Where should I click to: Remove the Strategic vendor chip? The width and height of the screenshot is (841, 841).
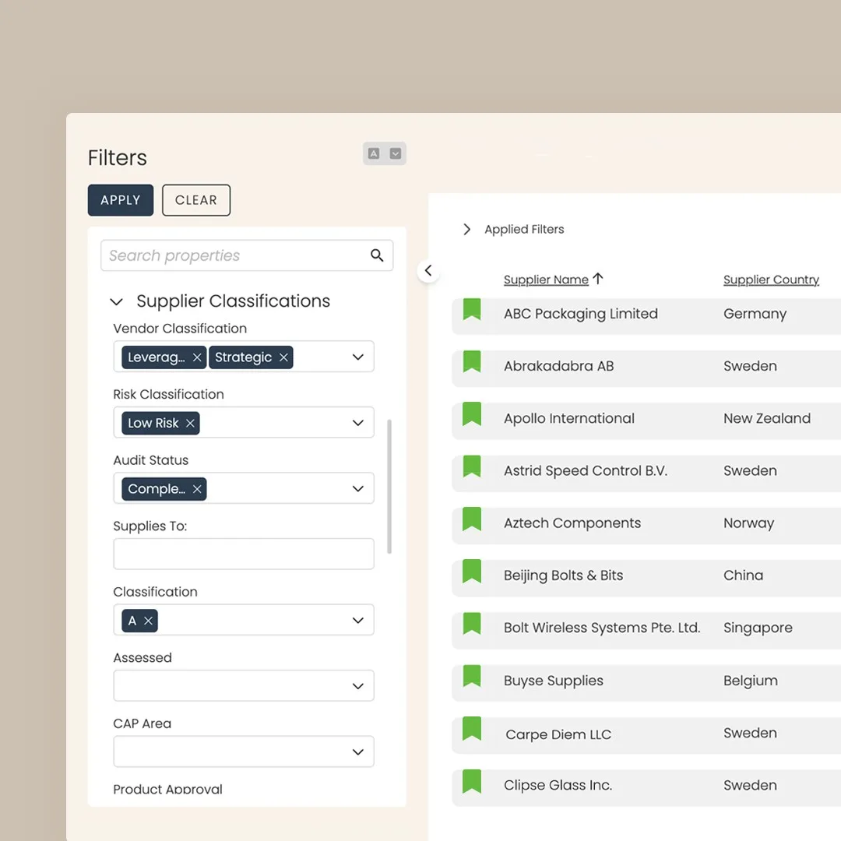point(283,357)
